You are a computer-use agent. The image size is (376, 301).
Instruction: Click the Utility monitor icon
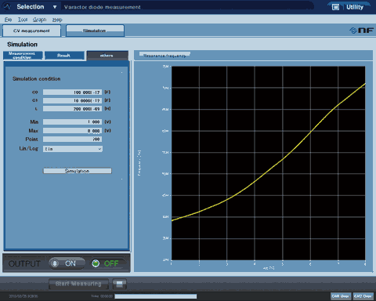coord(335,7)
